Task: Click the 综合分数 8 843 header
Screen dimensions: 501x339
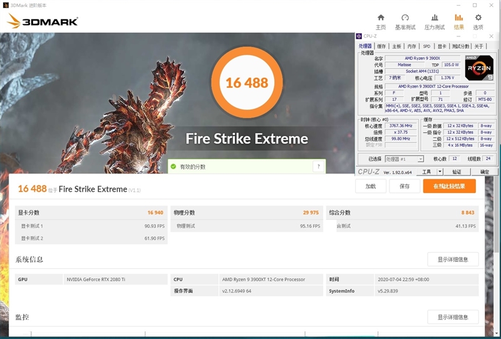Action: pos(402,212)
